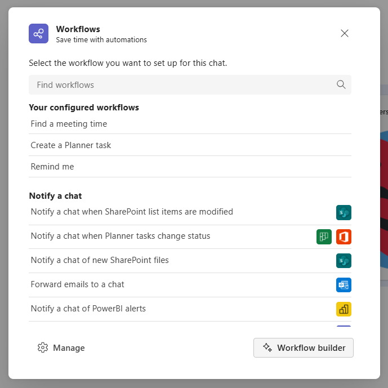Click SharePoint icon on list items modified row

(x=344, y=212)
